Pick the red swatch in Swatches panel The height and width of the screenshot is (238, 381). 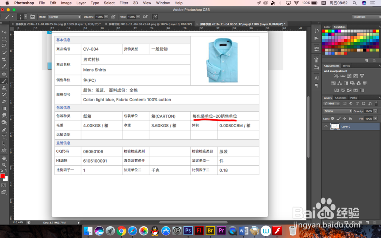click(323, 31)
